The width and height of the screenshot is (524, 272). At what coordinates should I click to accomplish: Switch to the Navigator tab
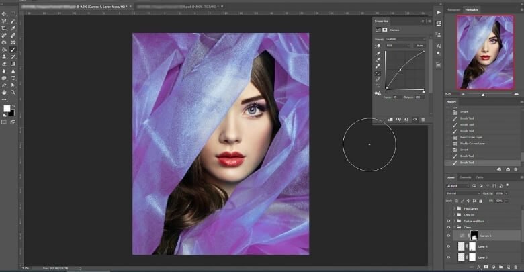[x=472, y=9]
